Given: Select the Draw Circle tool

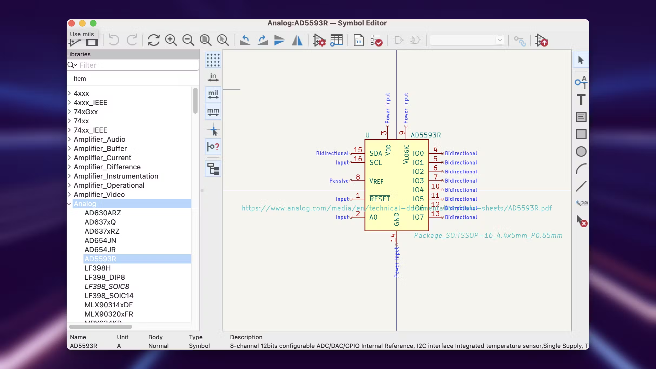Looking at the screenshot, I should pyautogui.click(x=581, y=151).
